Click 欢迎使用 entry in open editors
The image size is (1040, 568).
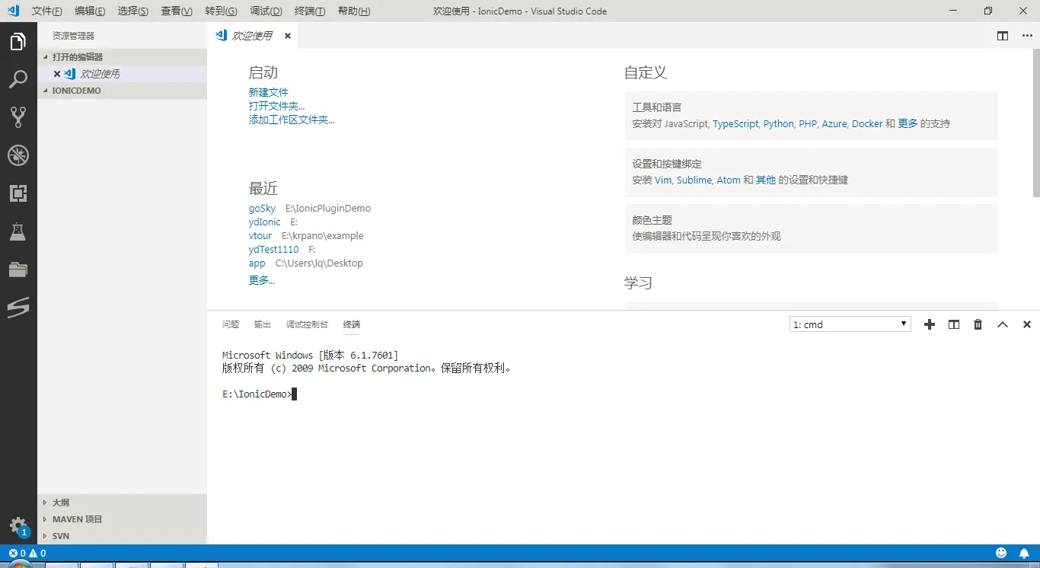click(100, 74)
